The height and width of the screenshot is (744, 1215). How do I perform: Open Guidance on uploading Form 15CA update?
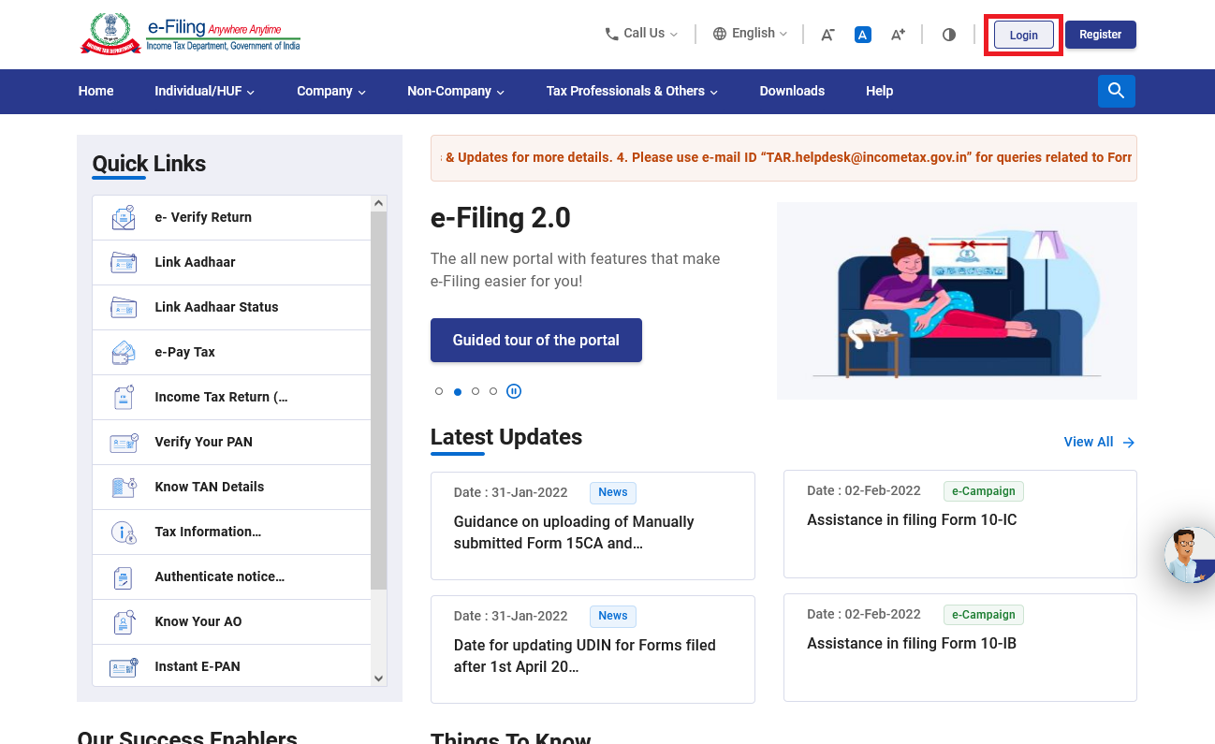pyautogui.click(x=593, y=526)
